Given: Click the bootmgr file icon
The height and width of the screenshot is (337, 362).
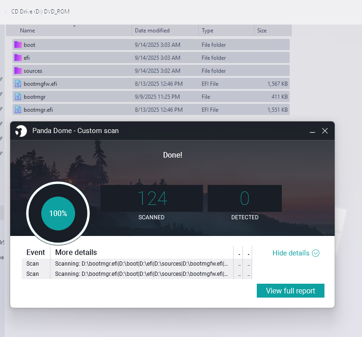Looking at the screenshot, I should [18, 96].
